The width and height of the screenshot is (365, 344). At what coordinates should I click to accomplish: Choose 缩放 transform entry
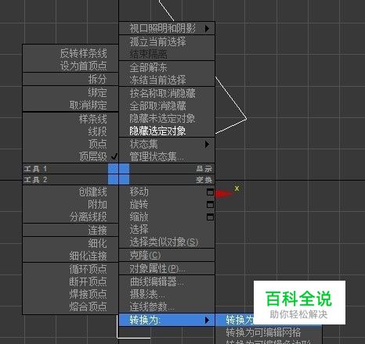point(139,217)
